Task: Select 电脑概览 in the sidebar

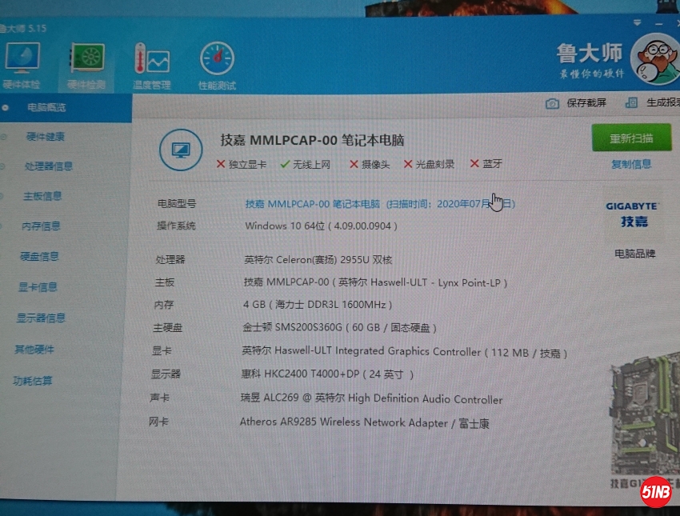Action: pyautogui.click(x=46, y=107)
